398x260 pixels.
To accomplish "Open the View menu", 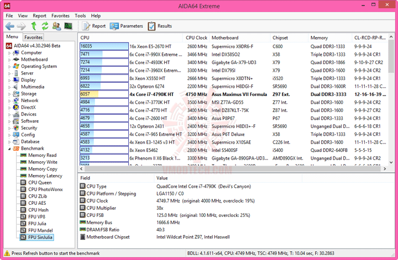I will pos(23,15).
